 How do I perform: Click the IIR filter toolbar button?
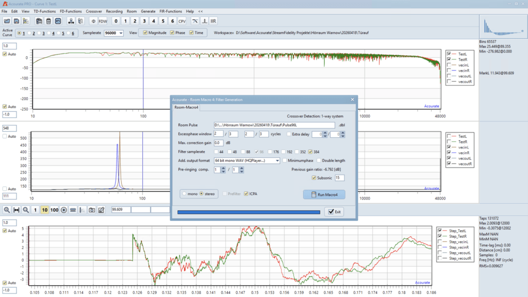213,21
